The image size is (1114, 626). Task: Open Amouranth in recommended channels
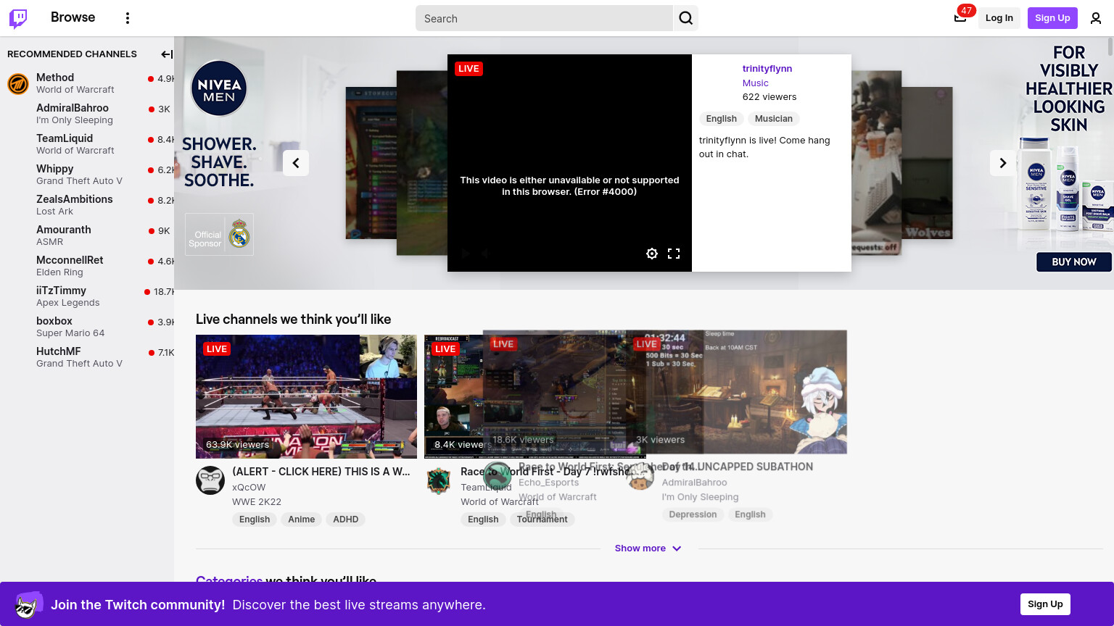(x=87, y=235)
